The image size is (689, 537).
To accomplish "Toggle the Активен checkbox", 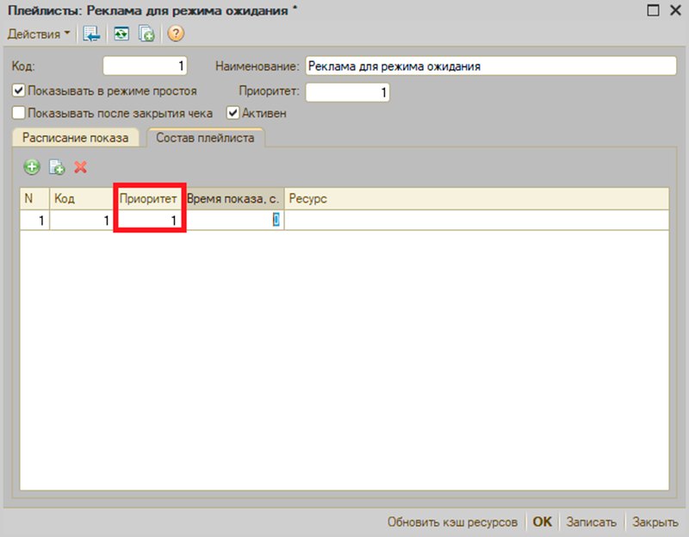I will (x=233, y=113).
